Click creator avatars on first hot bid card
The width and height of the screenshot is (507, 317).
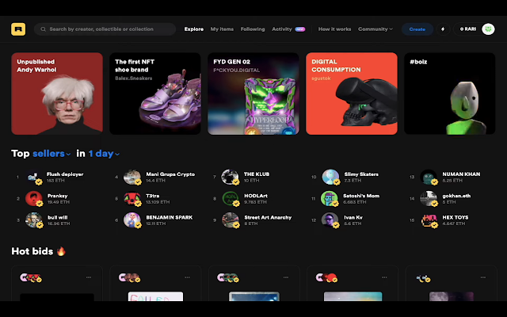[x=31, y=277]
